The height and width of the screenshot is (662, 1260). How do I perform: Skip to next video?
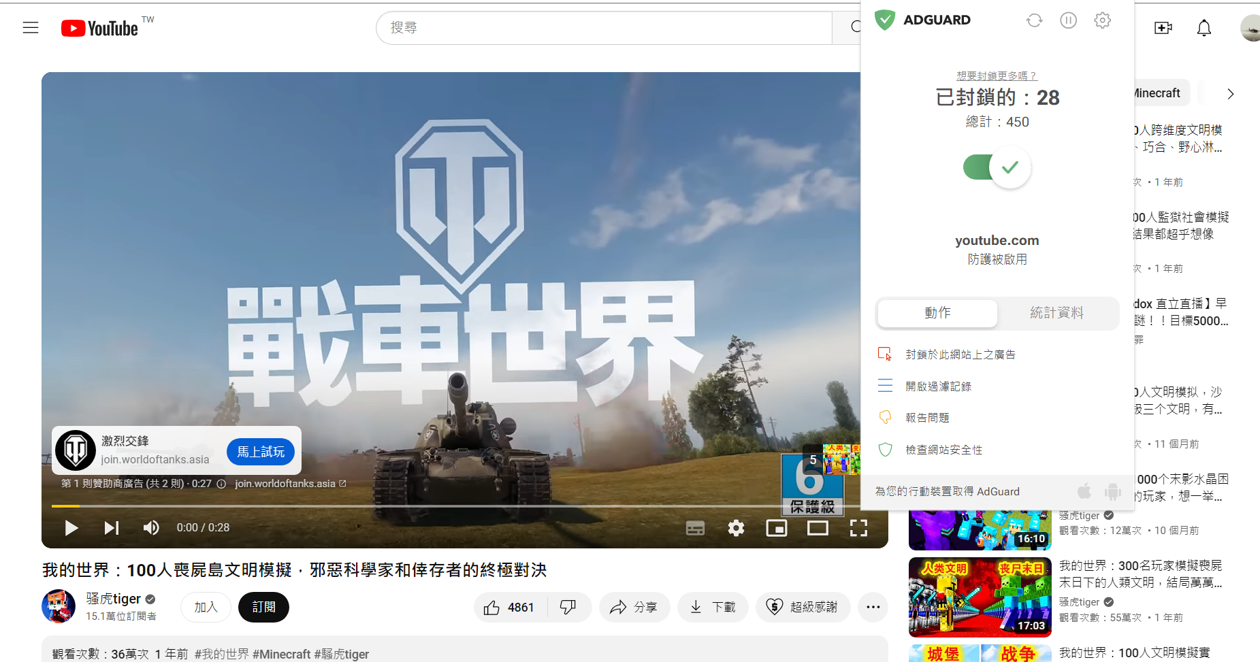coord(112,528)
